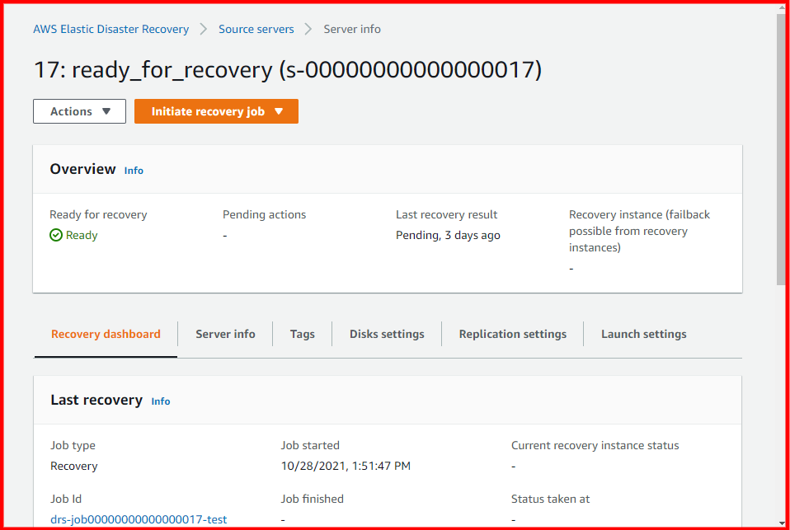Open the Initiate recovery job dropdown
The width and height of the screenshot is (790, 530).
click(x=216, y=111)
